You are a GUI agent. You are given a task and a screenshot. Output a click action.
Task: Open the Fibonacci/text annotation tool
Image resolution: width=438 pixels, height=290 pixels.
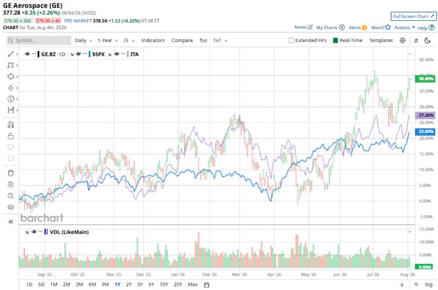coord(11,65)
